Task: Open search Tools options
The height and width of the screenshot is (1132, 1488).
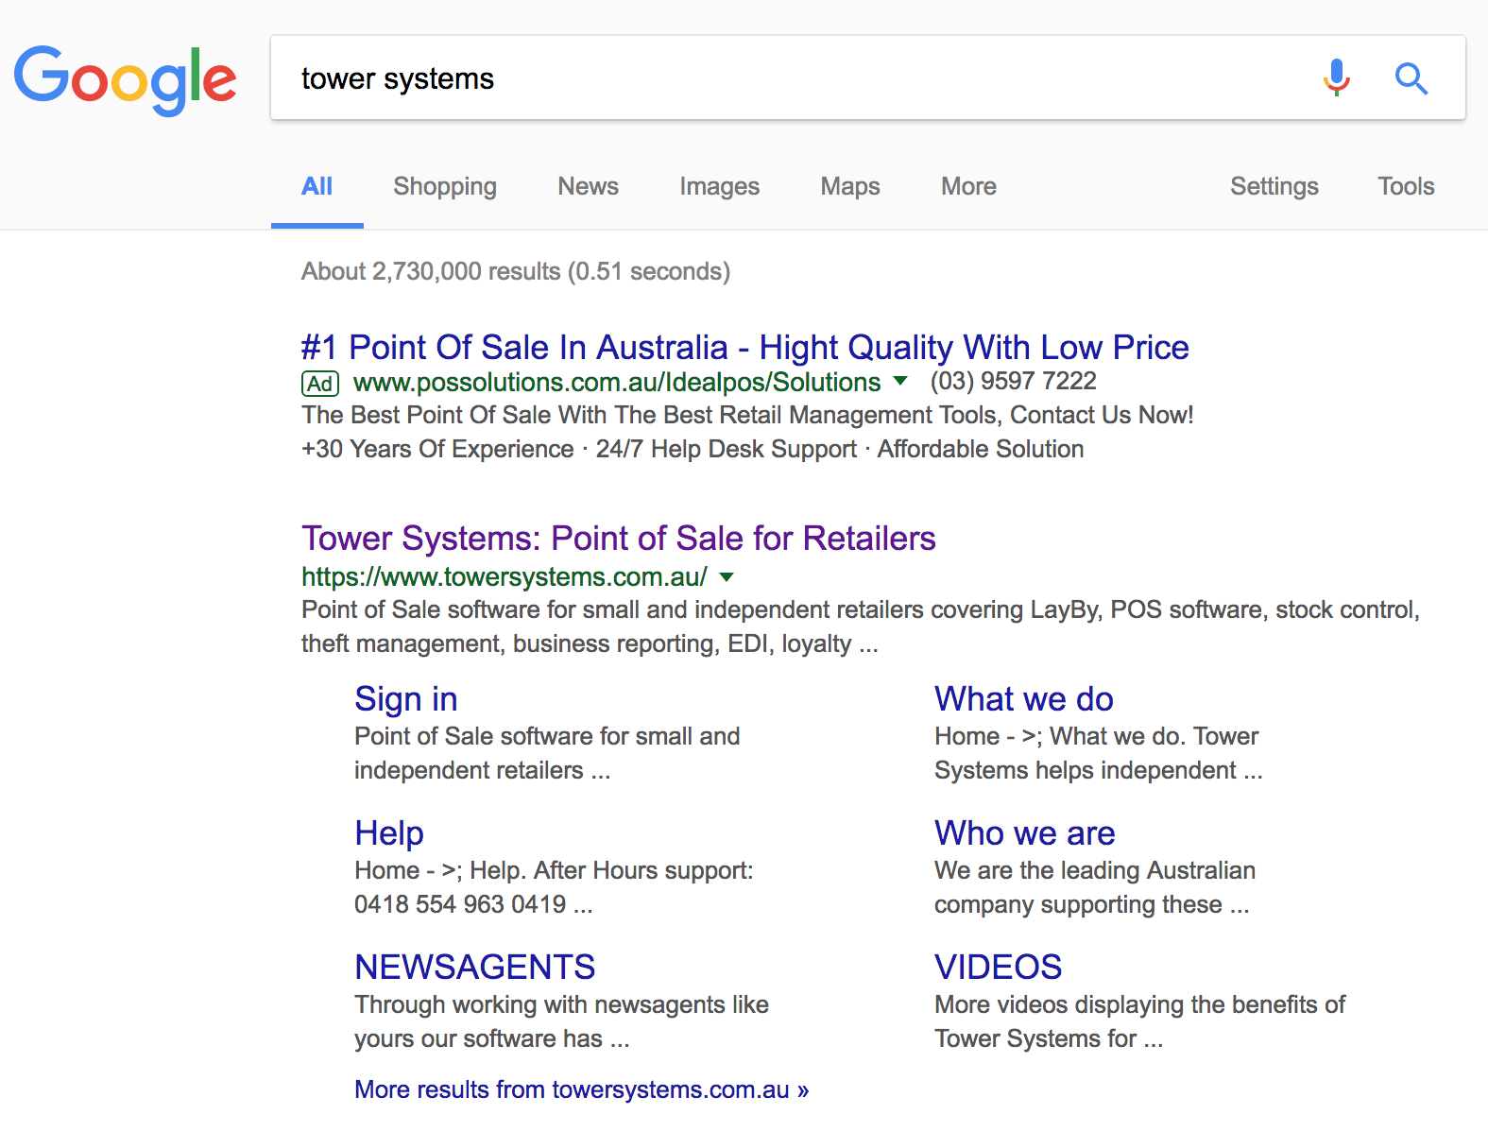Action: pyautogui.click(x=1405, y=187)
